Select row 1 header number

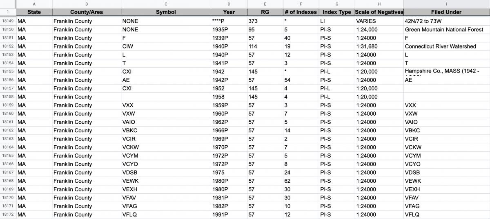[x=8, y=12]
